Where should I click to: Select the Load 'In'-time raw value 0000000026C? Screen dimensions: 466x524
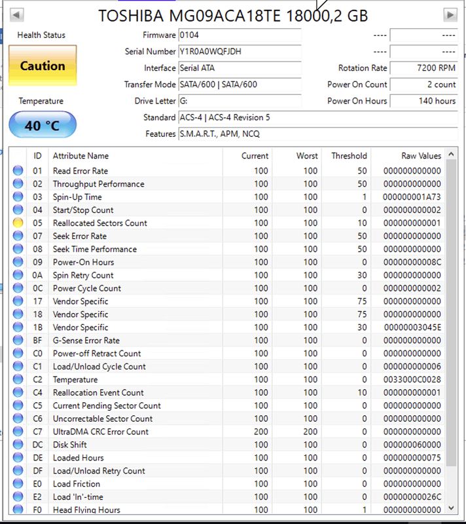pyautogui.click(x=412, y=496)
